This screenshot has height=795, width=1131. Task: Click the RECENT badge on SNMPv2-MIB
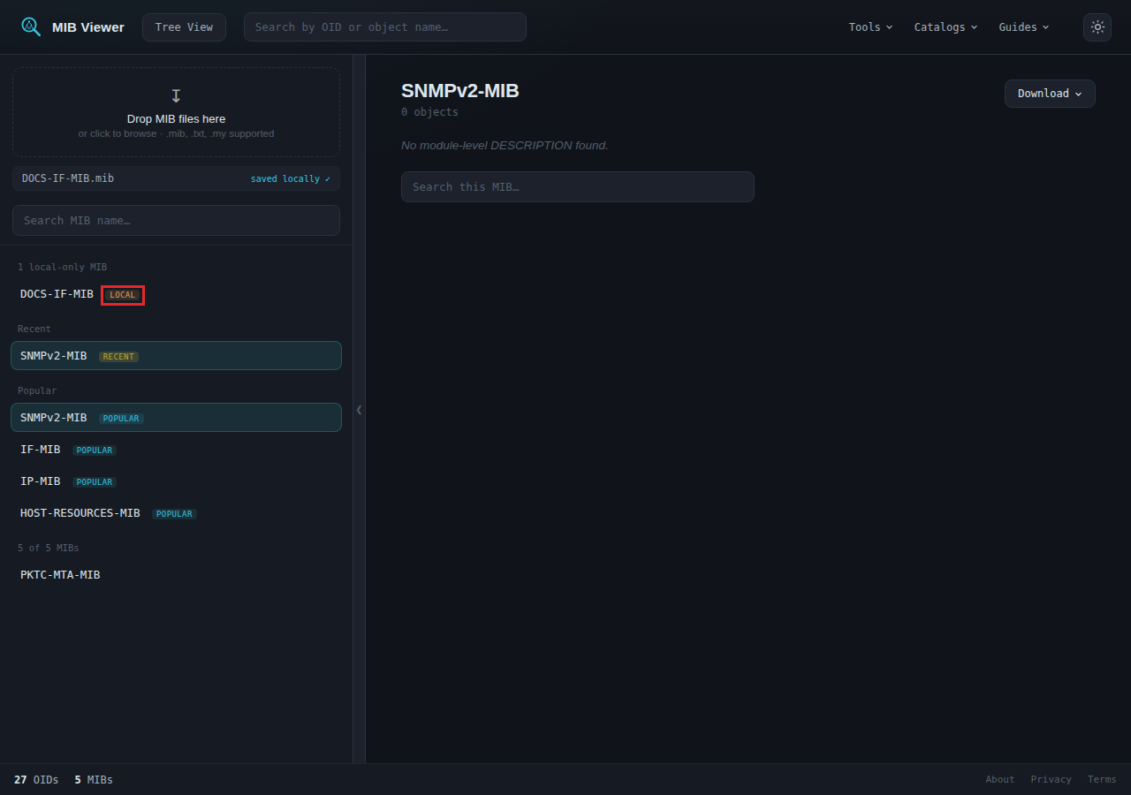tap(118, 357)
